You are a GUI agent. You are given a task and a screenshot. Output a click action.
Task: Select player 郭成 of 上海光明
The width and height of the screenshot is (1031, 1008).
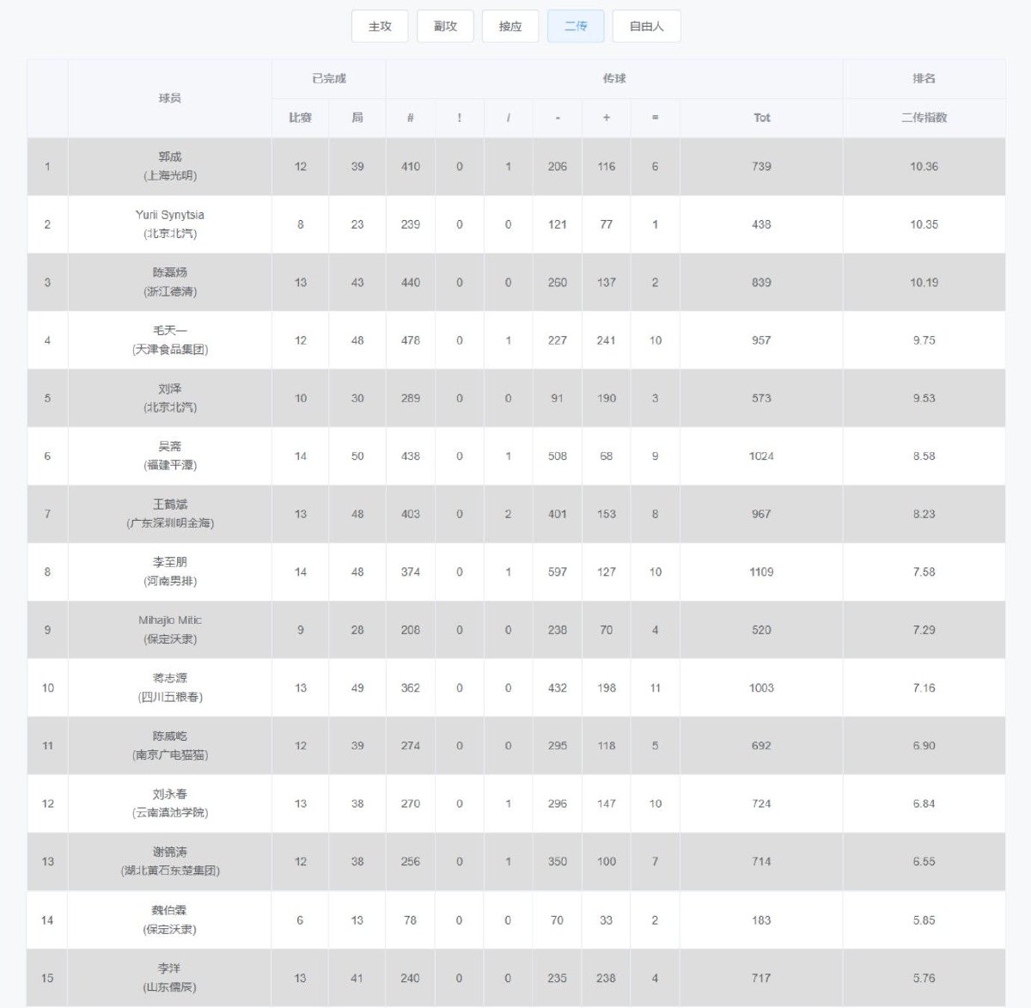[x=170, y=166]
